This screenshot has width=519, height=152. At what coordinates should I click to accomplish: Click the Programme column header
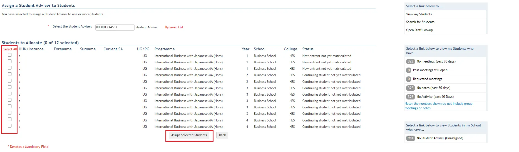pyautogui.click(x=165, y=49)
